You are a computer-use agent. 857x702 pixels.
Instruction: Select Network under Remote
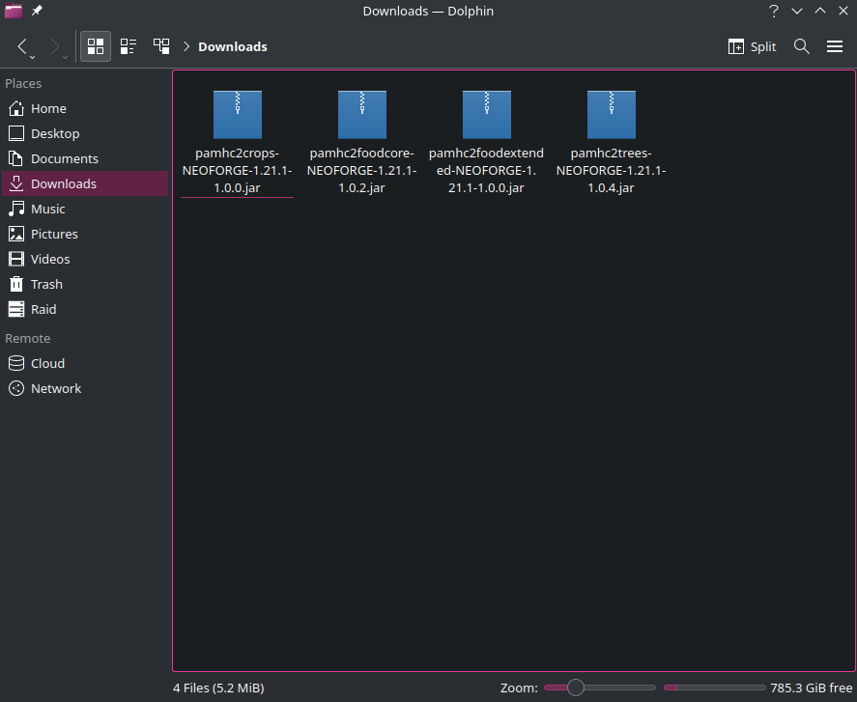pyautogui.click(x=56, y=388)
